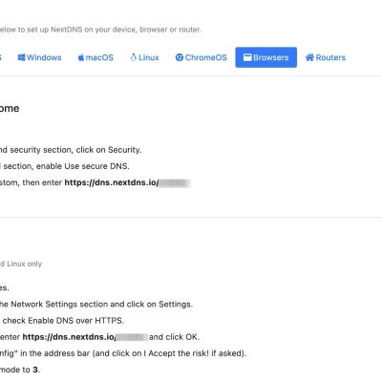Click the dns.nextdns.io URL in Chrome steps
The height and width of the screenshot is (382, 382).
tap(112, 182)
